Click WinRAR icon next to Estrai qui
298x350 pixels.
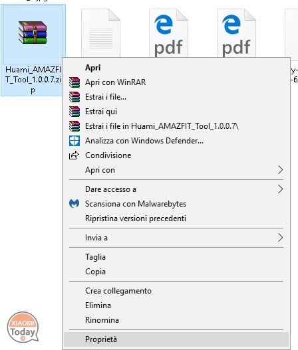(74, 112)
